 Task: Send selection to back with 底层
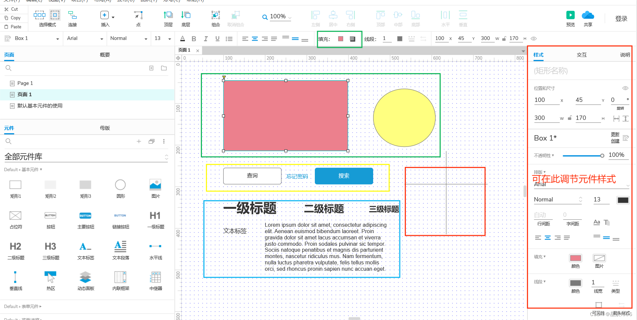pyautogui.click(x=186, y=18)
